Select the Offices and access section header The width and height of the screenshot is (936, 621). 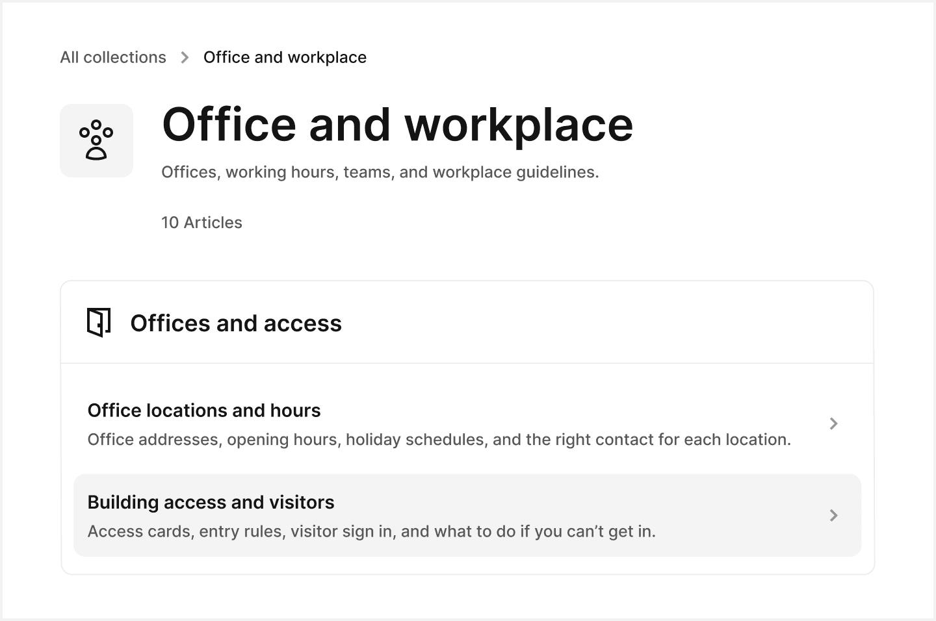click(237, 323)
